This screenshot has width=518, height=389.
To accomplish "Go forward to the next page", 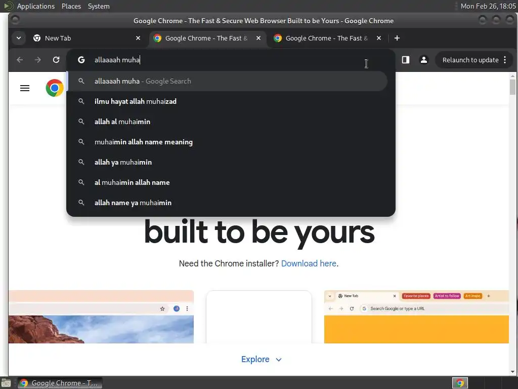I will (38, 60).
